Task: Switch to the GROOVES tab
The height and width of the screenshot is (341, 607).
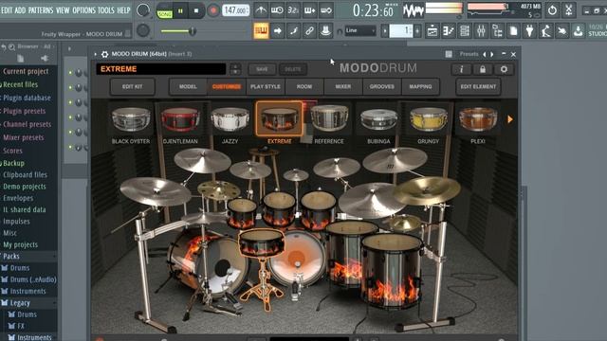Action: click(381, 86)
